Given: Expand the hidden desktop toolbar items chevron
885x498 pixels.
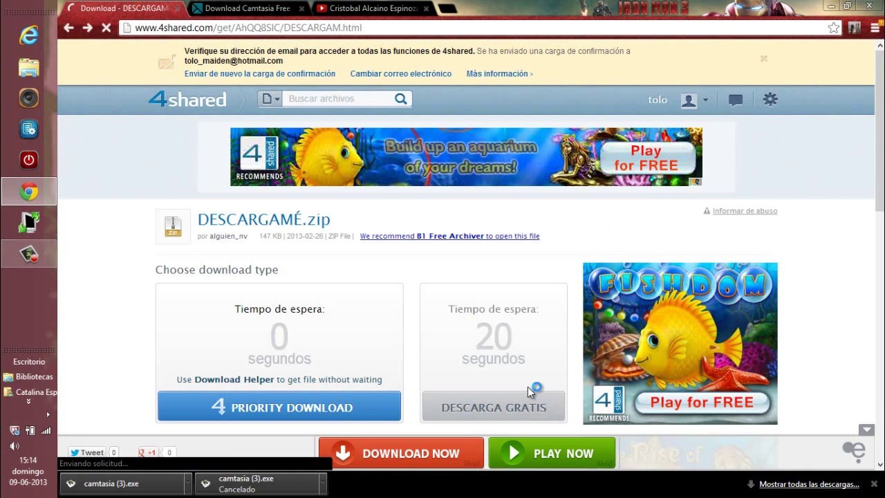Looking at the screenshot, I should (28, 401).
